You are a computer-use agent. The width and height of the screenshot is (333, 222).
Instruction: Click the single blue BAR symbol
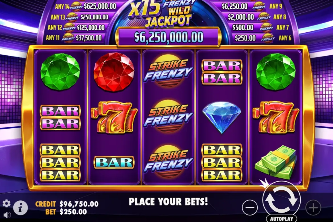(x=114, y=162)
